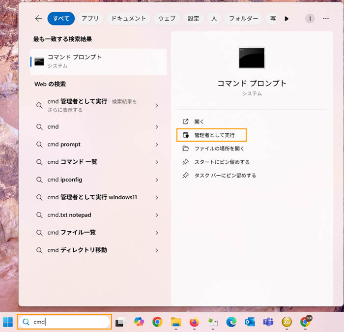Open Microsoft Edge from the taskbar
The height and width of the screenshot is (332, 344).
click(x=231, y=322)
